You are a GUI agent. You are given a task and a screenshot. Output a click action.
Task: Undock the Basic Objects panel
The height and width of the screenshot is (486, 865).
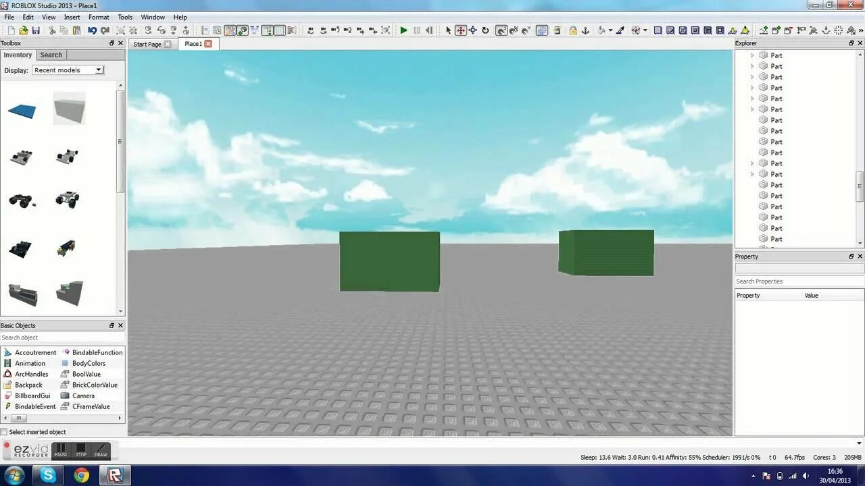(112, 325)
